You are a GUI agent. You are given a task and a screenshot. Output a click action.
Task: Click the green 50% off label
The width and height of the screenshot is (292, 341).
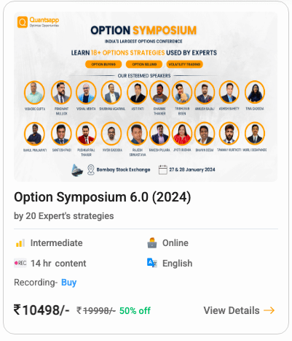[x=135, y=311]
